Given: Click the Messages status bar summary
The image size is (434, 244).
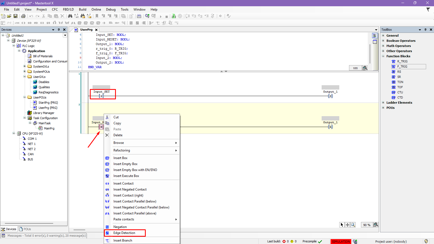Looking at the screenshot, I should (46, 236).
